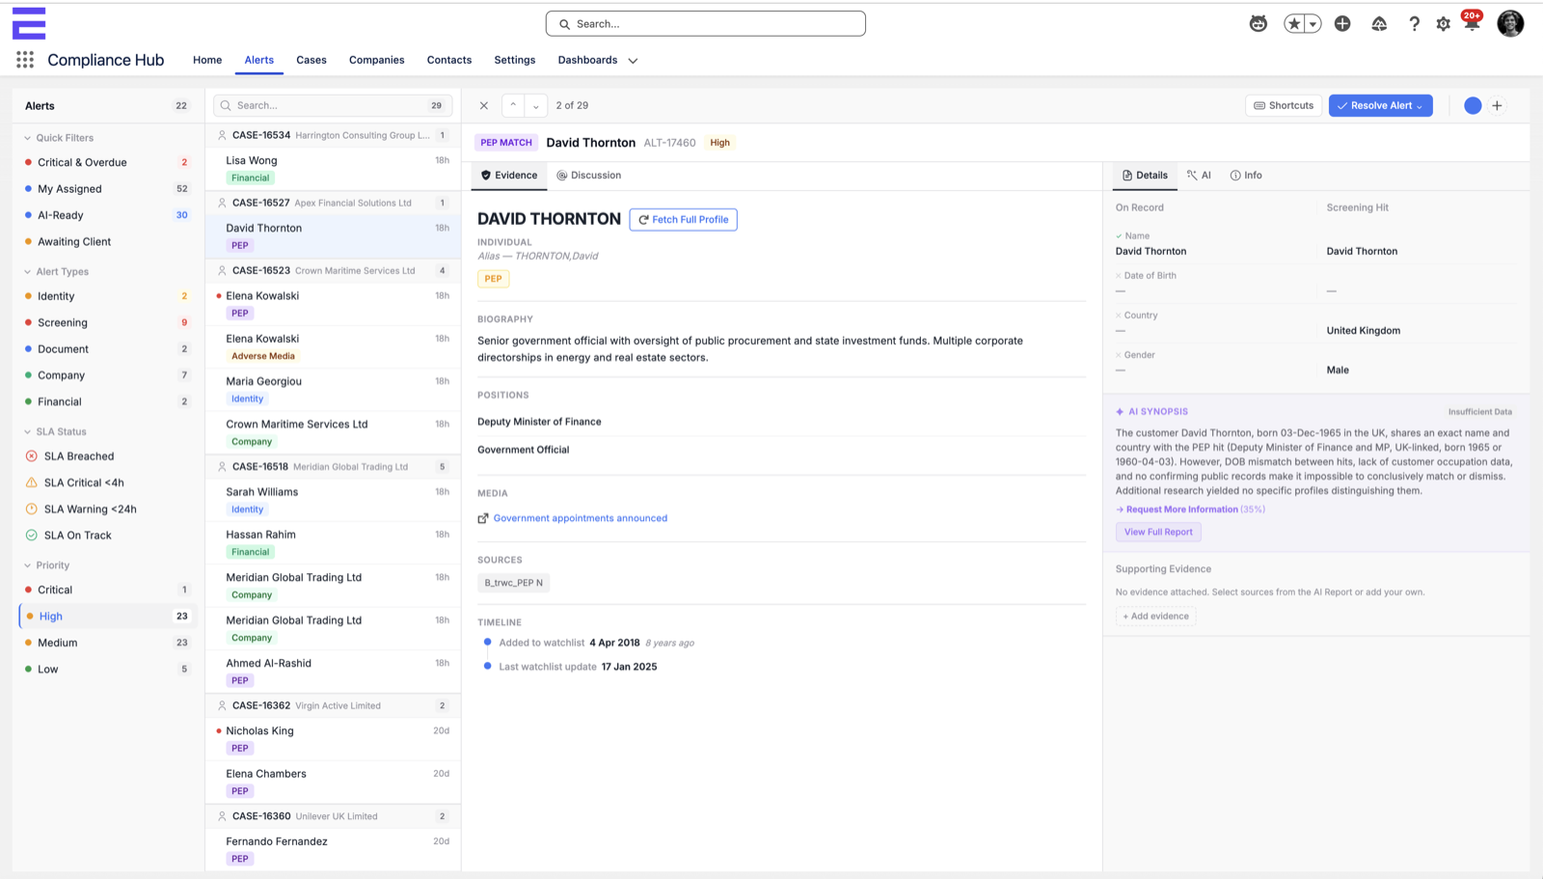Open the settings gear icon
Viewport: 1543px width, 879px height.
point(1443,24)
